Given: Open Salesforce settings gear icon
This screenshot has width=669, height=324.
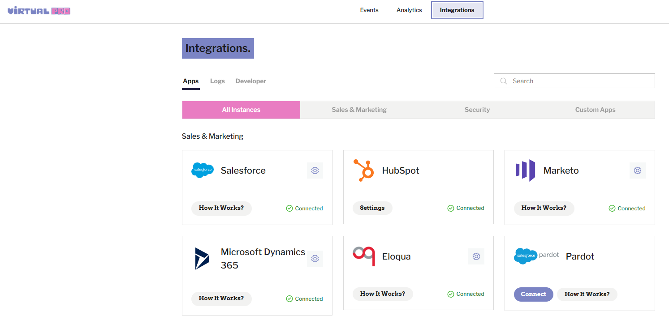Looking at the screenshot, I should [x=315, y=171].
